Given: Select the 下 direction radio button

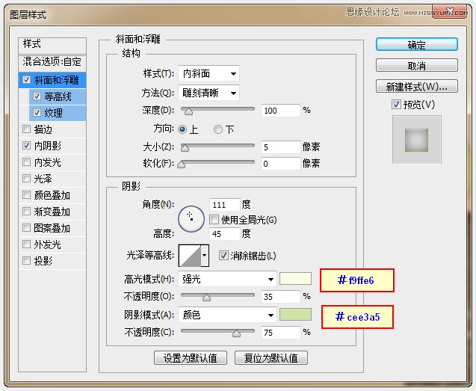Looking at the screenshot, I should coord(218,129).
